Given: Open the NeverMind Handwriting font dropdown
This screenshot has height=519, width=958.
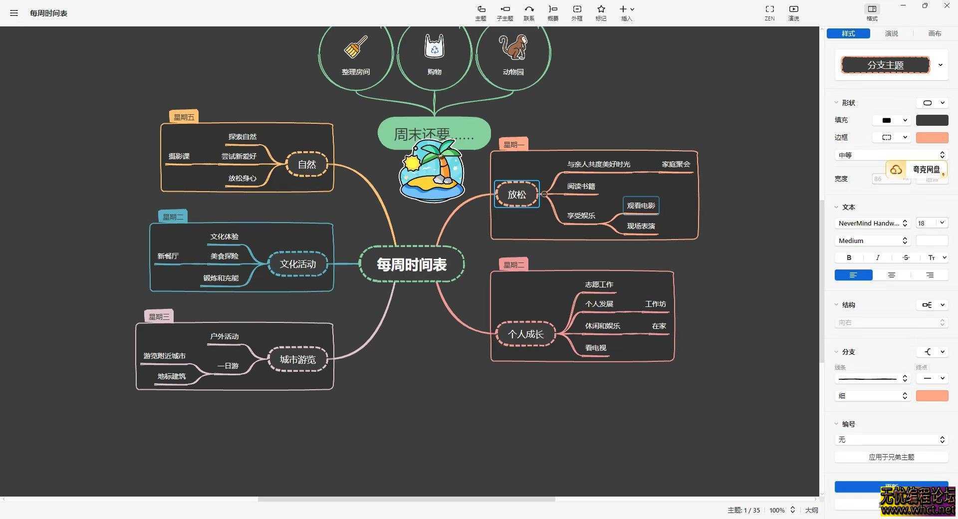Looking at the screenshot, I should pyautogui.click(x=872, y=223).
